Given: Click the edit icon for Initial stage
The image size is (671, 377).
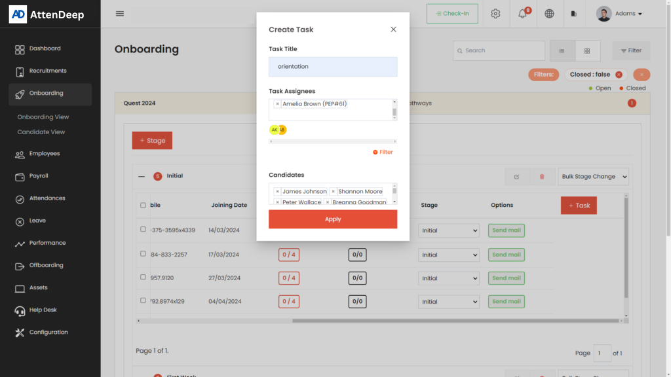Looking at the screenshot, I should (516, 177).
